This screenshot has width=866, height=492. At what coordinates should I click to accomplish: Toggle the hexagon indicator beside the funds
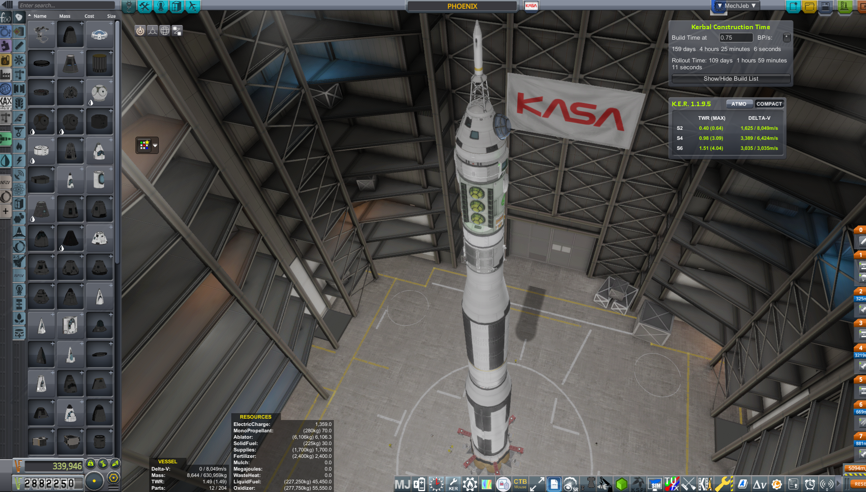click(x=114, y=478)
